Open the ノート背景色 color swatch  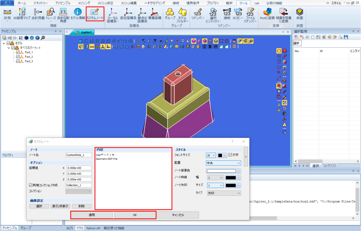(221, 171)
